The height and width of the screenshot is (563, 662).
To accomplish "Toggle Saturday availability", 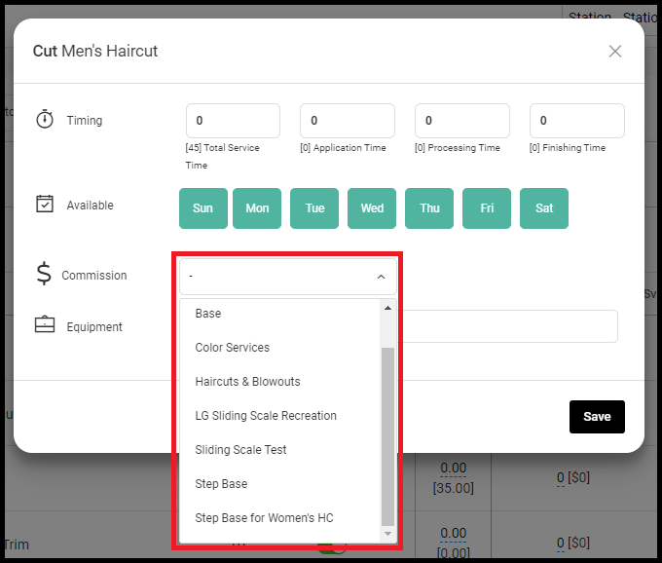I will tap(544, 208).
